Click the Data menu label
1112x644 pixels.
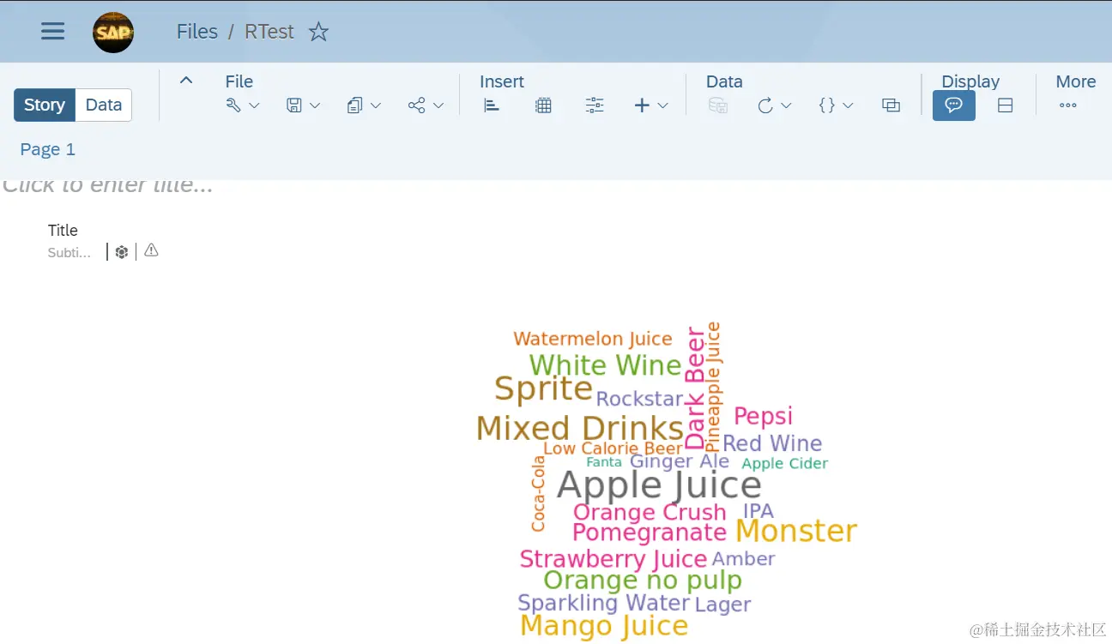[724, 81]
